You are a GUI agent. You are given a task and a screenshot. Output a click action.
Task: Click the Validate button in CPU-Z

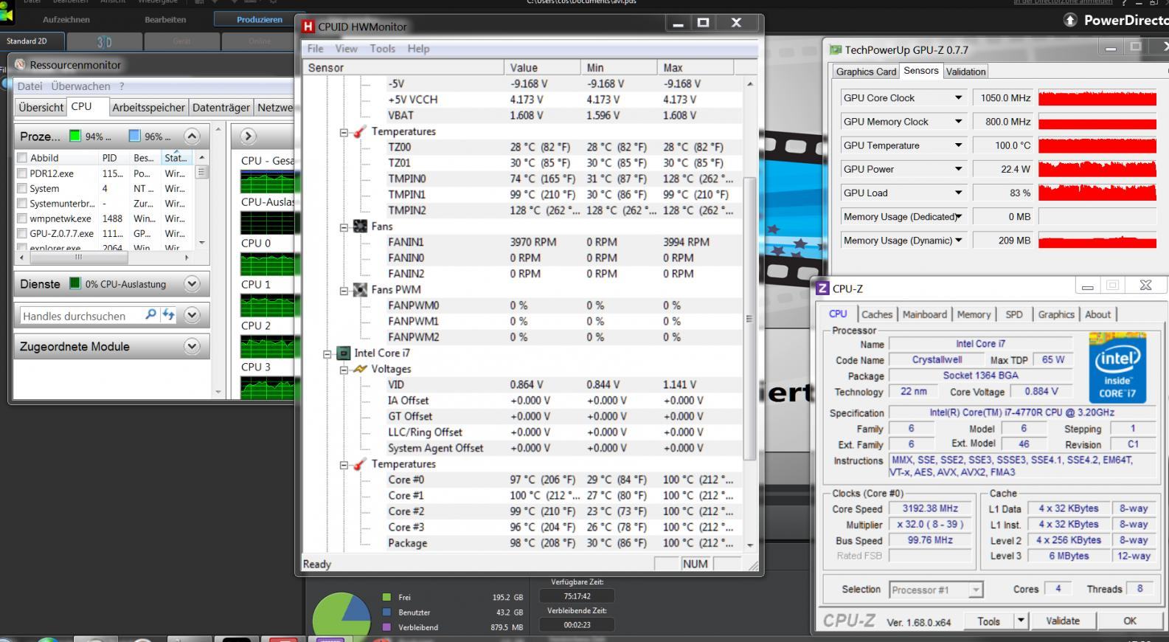tap(1062, 621)
